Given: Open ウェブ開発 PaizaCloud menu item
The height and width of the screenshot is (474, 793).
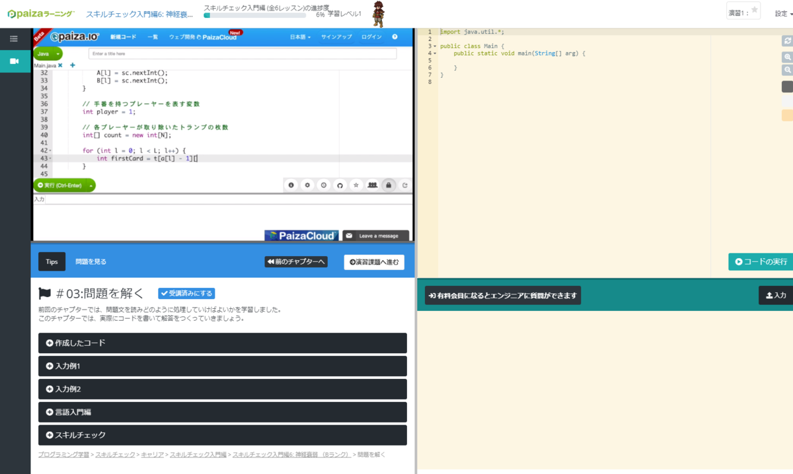Looking at the screenshot, I should coord(203,37).
